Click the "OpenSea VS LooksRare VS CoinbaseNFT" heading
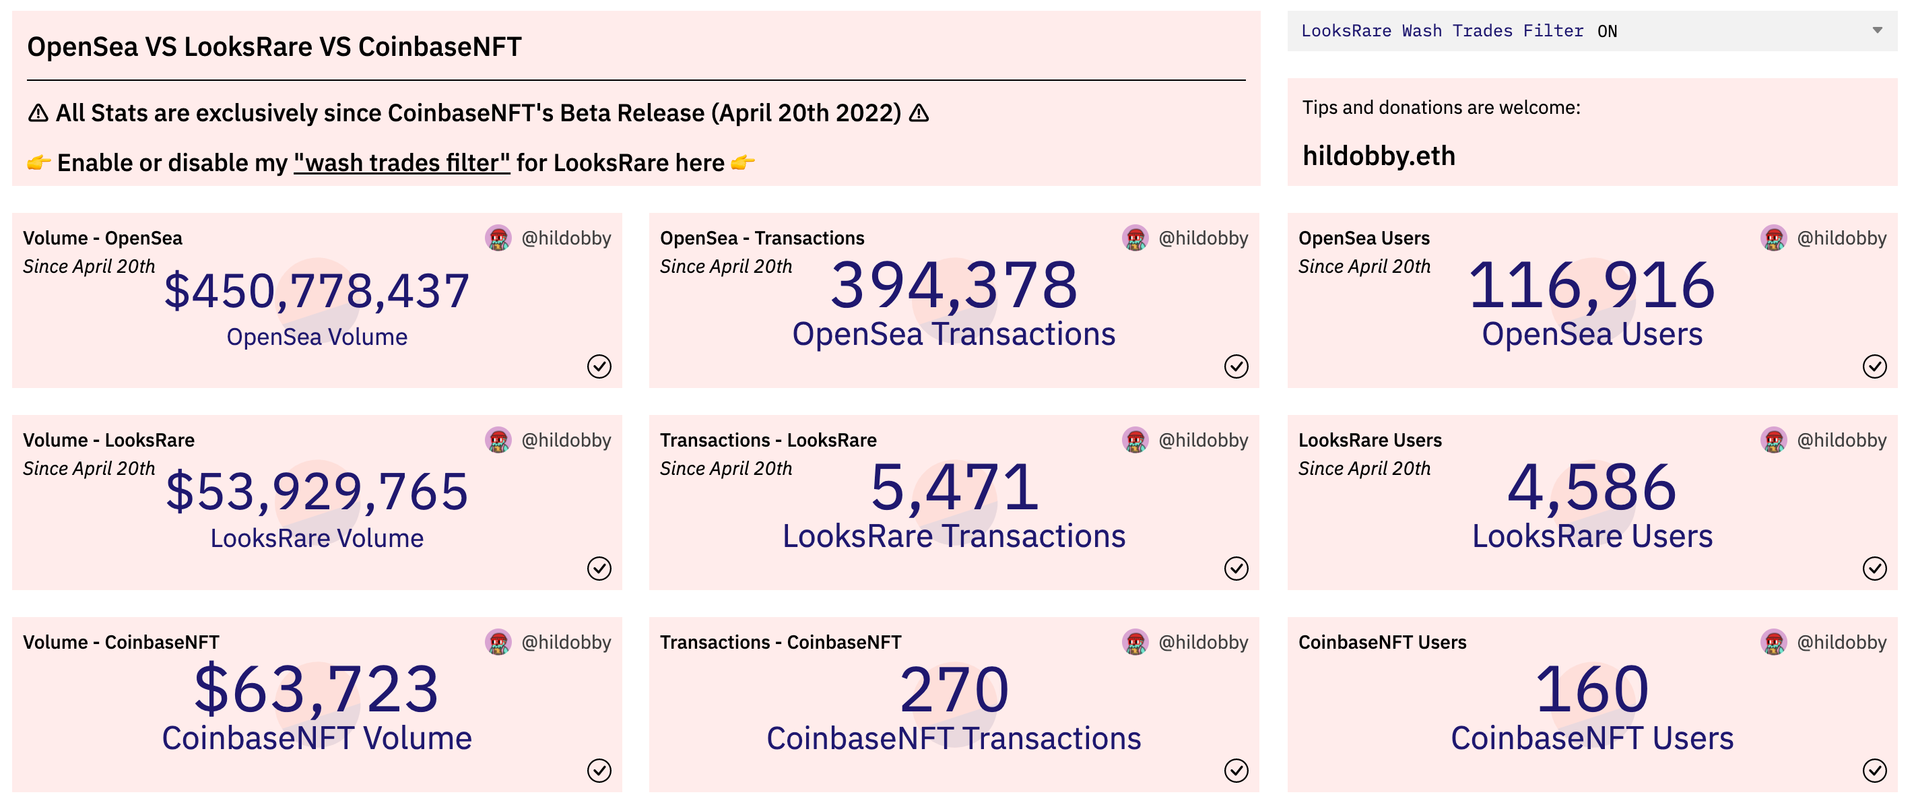 click(x=274, y=47)
